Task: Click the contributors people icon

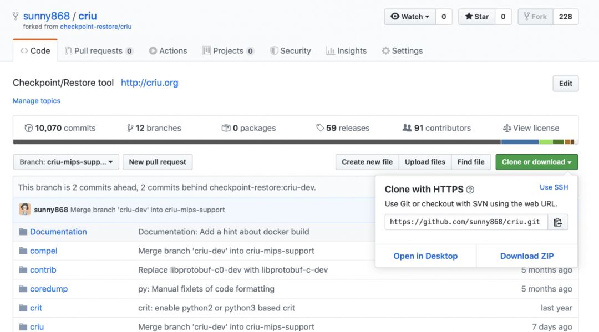Action: [407, 128]
